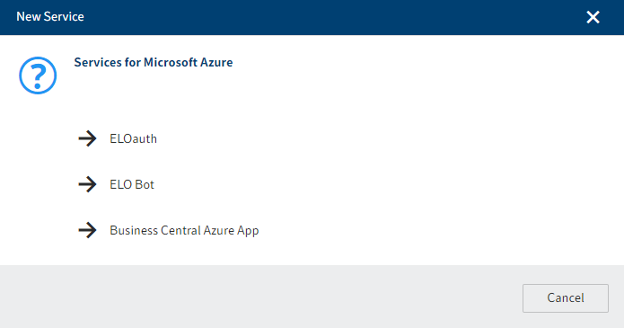Image resolution: width=624 pixels, height=328 pixels.
Task: Click the arrow icon beside ELO Bot
Action: tap(87, 184)
